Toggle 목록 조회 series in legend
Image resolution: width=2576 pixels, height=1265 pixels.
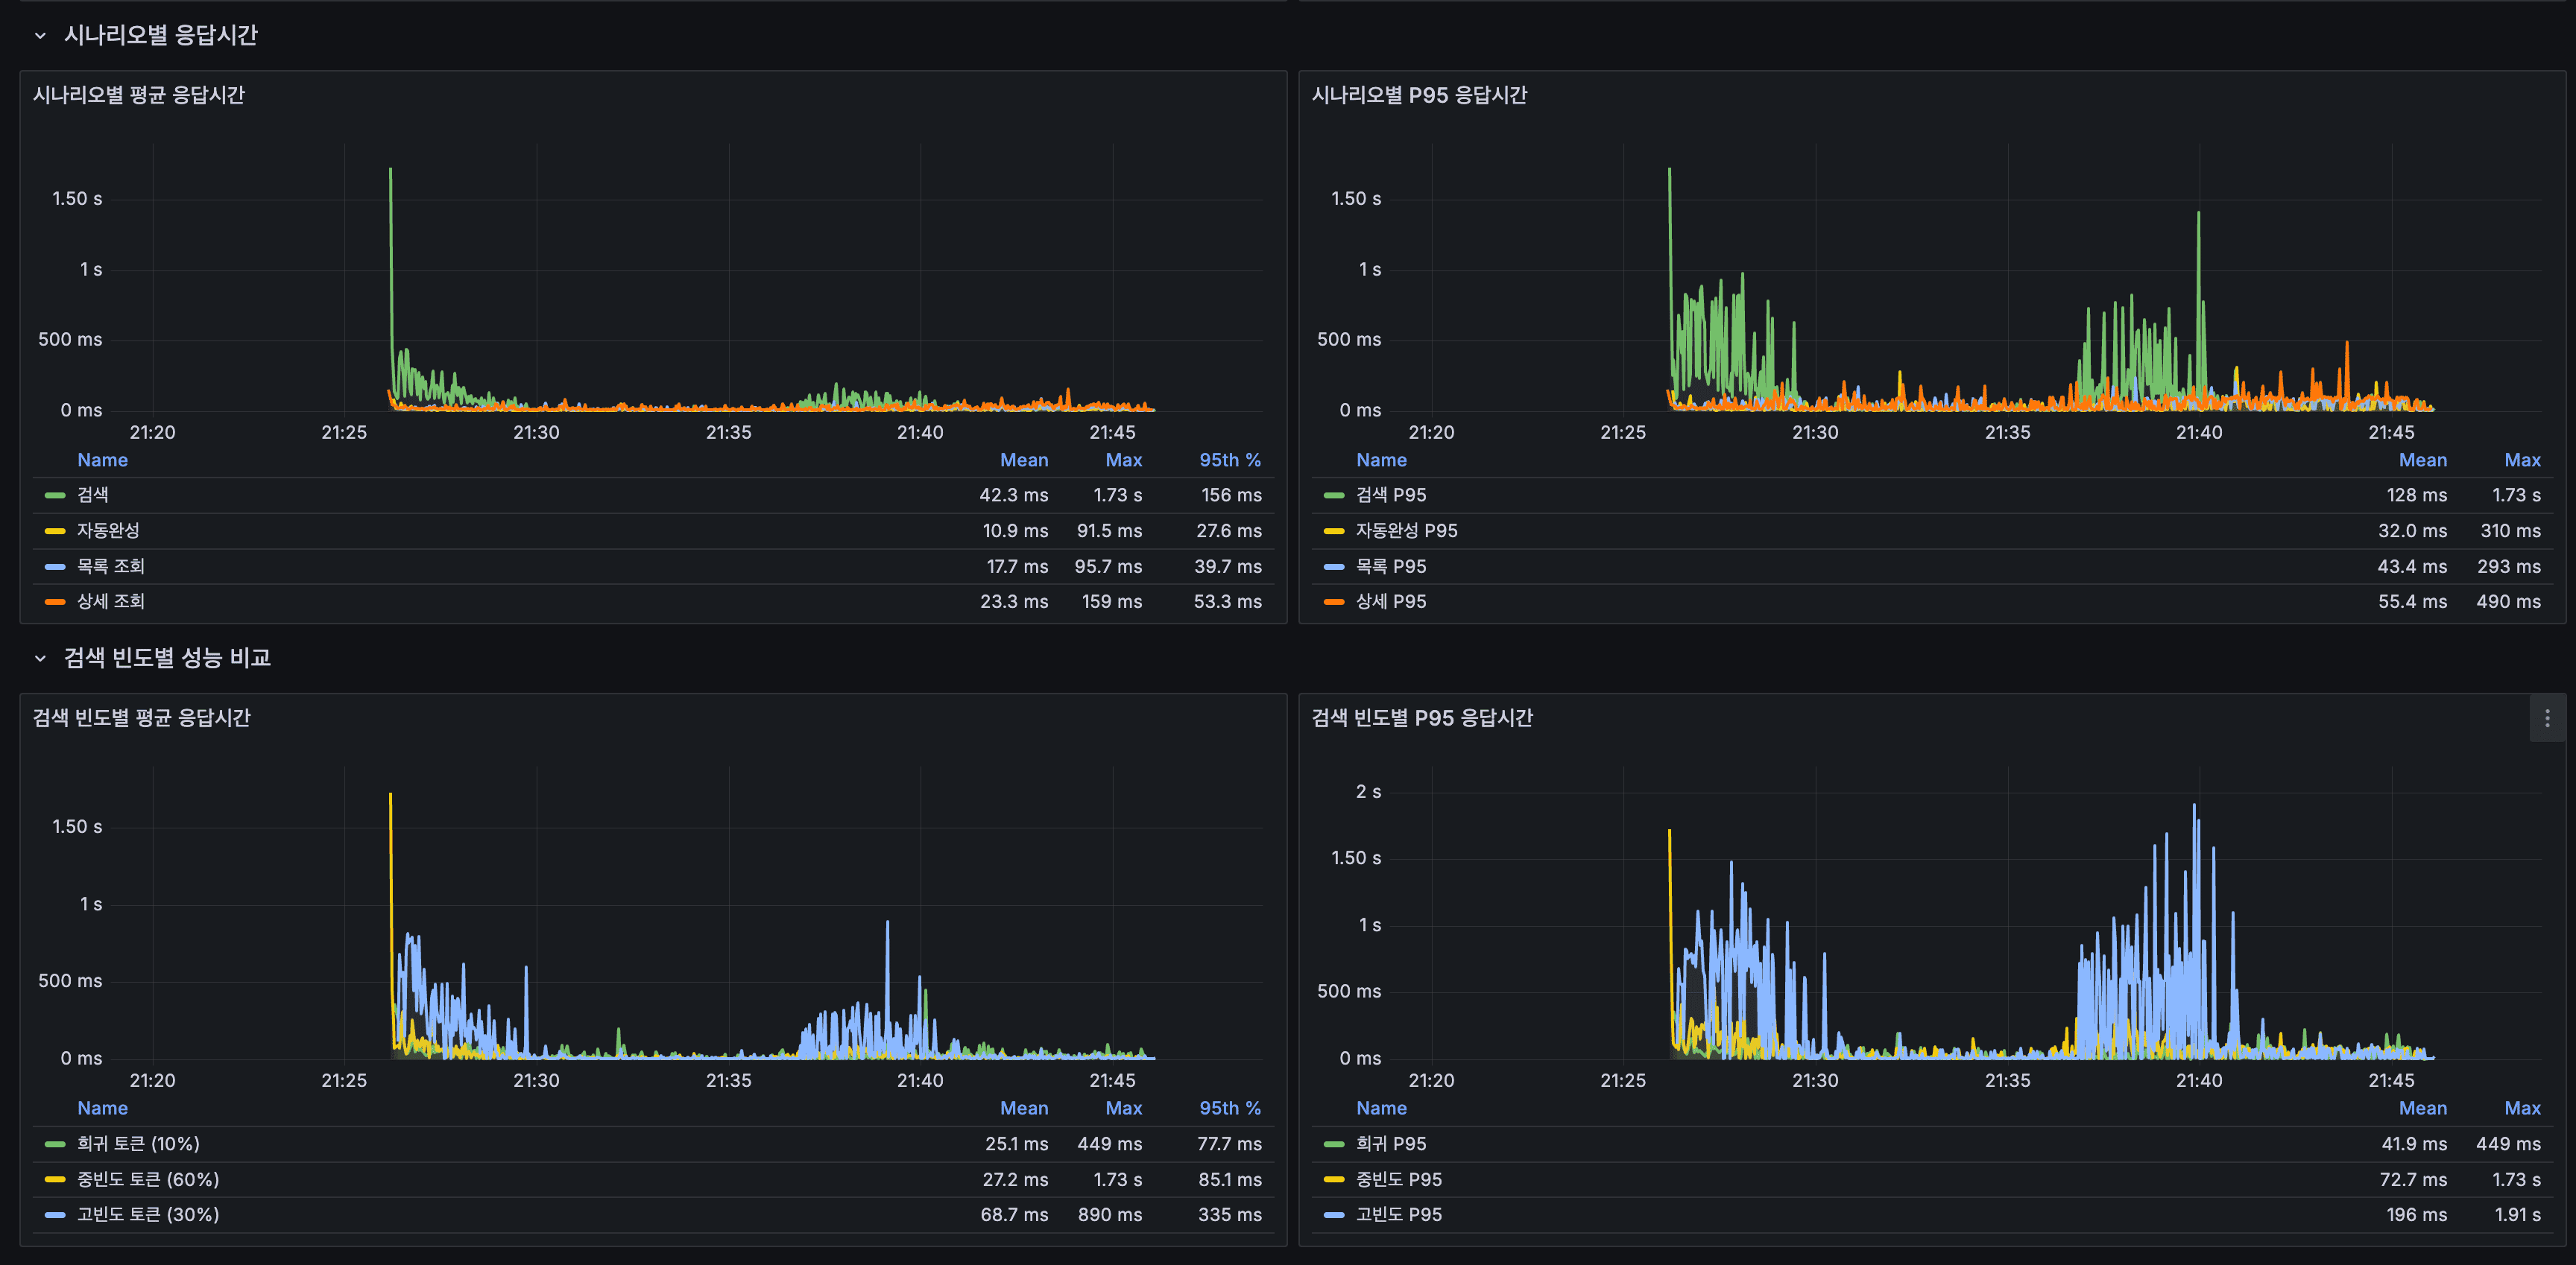[x=110, y=566]
